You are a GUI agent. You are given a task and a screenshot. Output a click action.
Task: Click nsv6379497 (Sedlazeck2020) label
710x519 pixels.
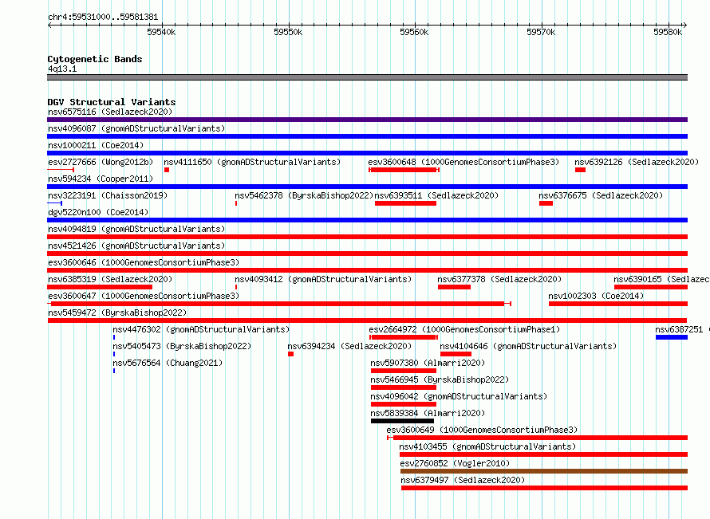coord(463,480)
